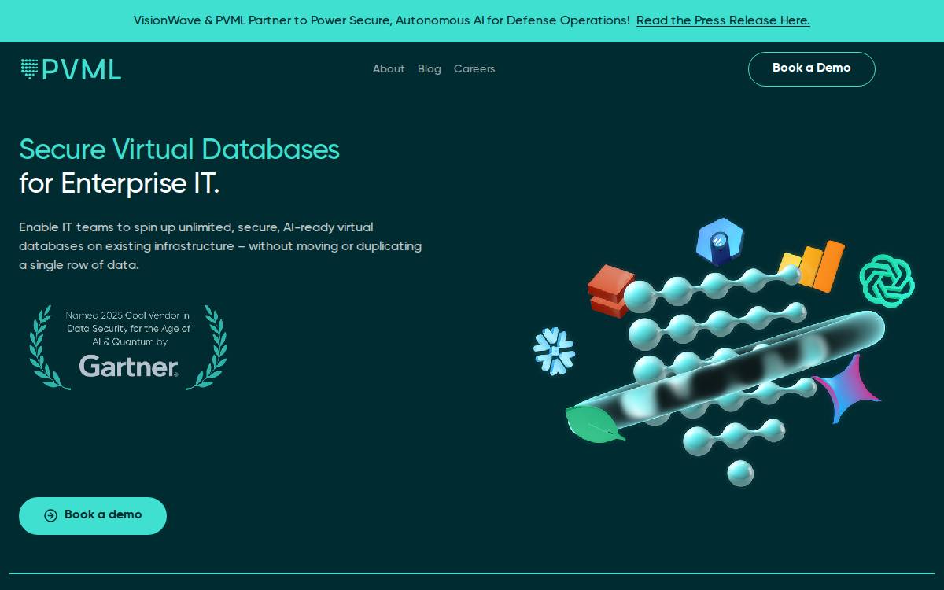Click the blue hexagon database icon

point(719,242)
